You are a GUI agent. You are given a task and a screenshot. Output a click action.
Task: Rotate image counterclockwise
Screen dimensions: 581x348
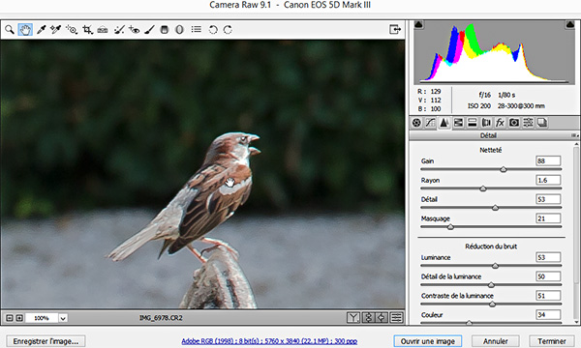pyautogui.click(x=213, y=30)
